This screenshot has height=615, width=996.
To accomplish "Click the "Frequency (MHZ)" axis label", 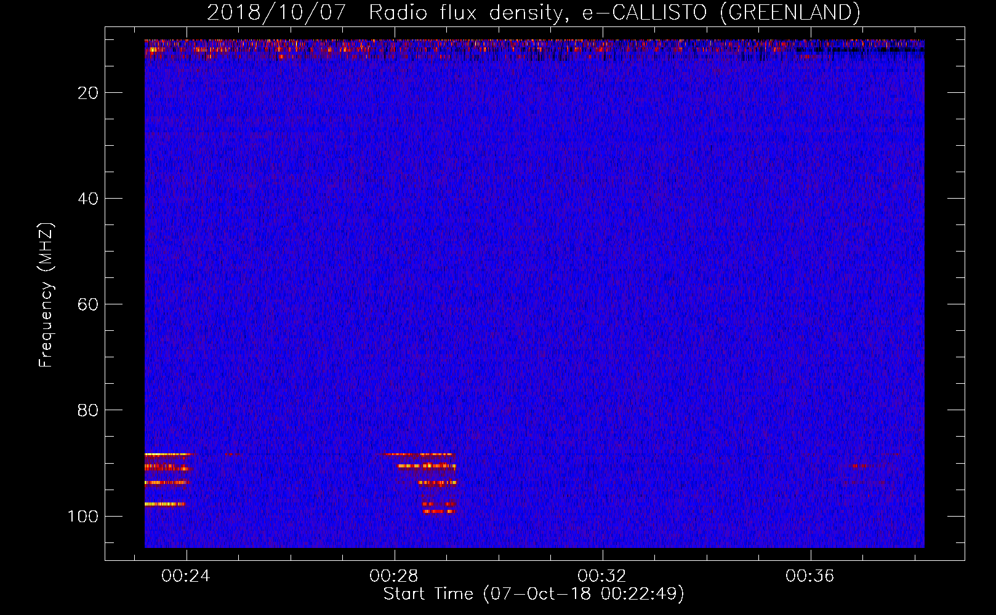I will click(x=46, y=295).
